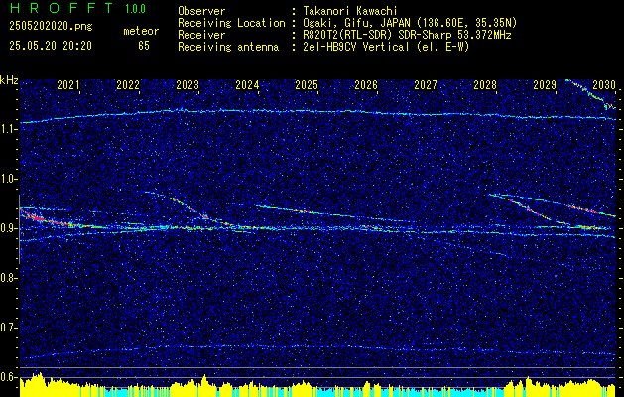Image resolution: width=624 pixels, height=397 pixels.
Task: Click the 0.6 frequency axis label
Action: (8, 377)
